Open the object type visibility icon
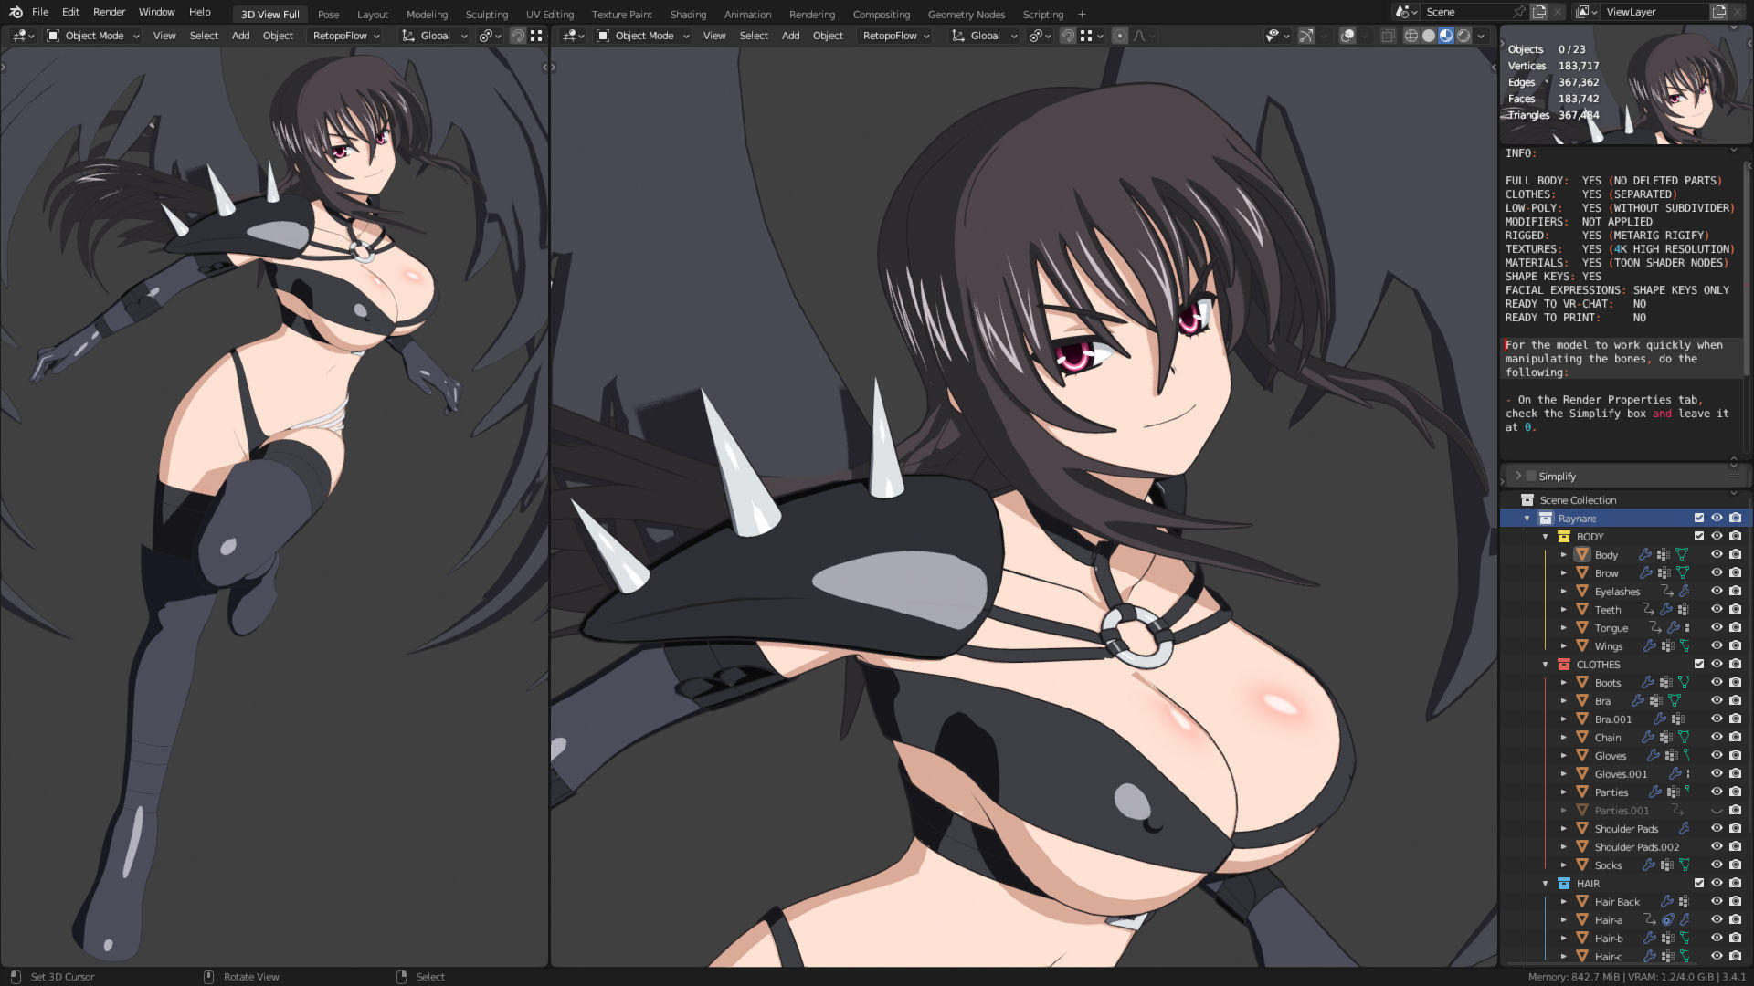This screenshot has width=1754, height=986. point(1277,36)
